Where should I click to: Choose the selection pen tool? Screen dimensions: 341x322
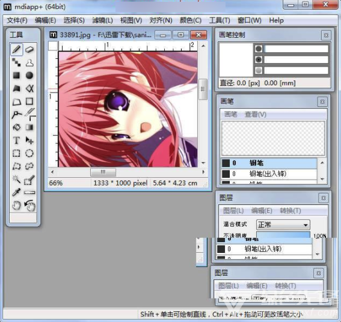[x=29, y=180]
